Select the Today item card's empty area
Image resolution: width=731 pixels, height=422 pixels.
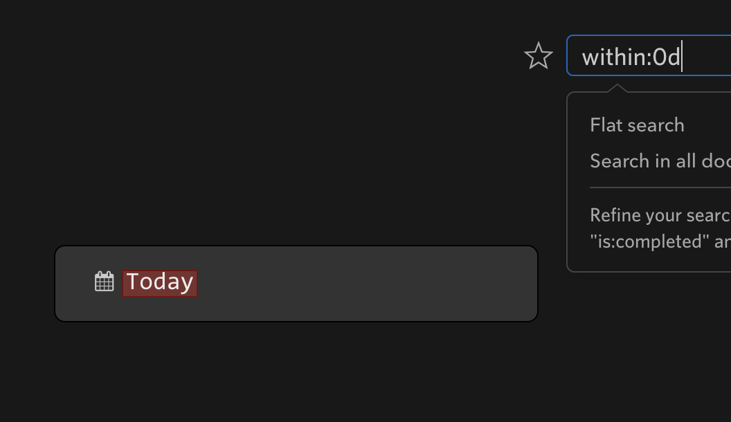coord(363,283)
